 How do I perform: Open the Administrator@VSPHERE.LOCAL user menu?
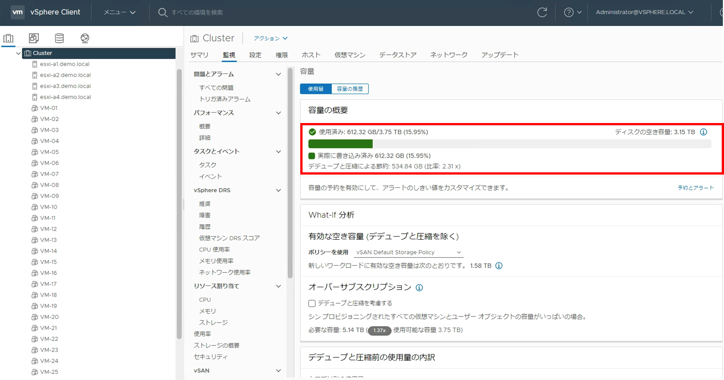(644, 12)
